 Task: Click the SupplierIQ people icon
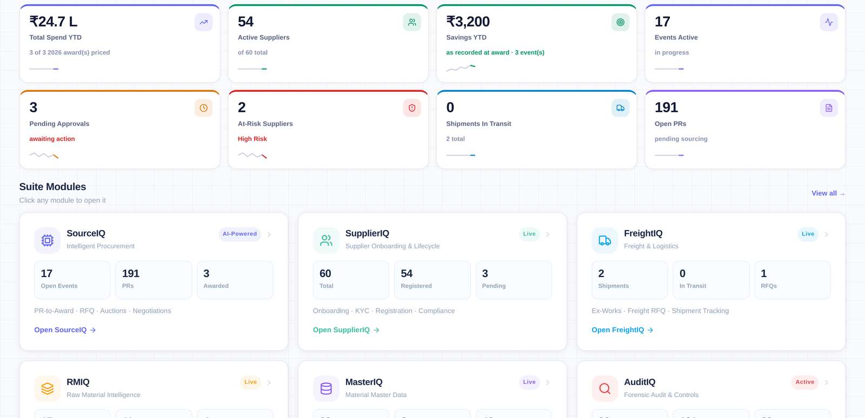point(326,240)
